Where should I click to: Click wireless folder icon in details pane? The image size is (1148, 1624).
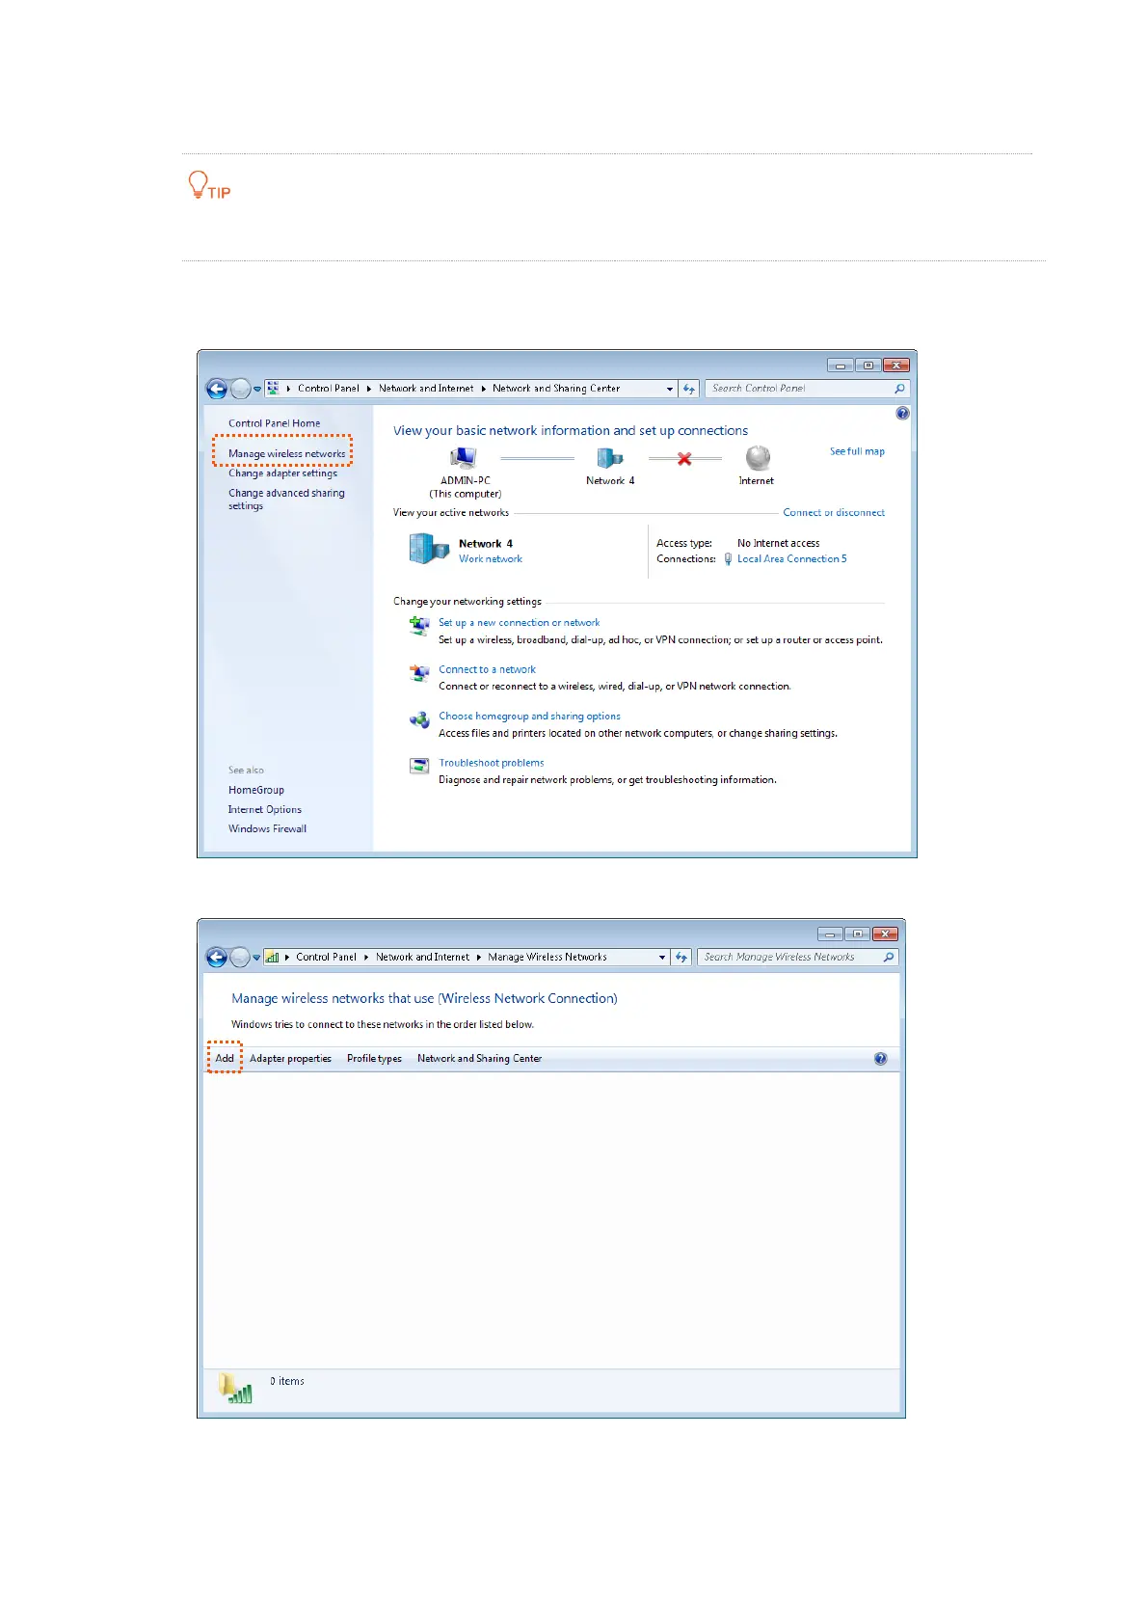click(235, 1389)
